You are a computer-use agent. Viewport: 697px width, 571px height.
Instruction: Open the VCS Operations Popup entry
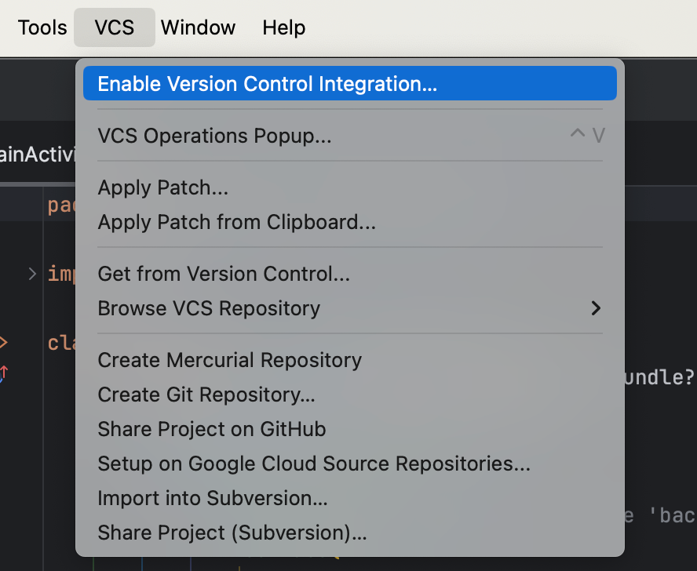point(214,136)
